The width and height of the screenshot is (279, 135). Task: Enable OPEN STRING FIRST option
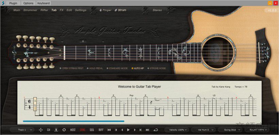click(71, 68)
